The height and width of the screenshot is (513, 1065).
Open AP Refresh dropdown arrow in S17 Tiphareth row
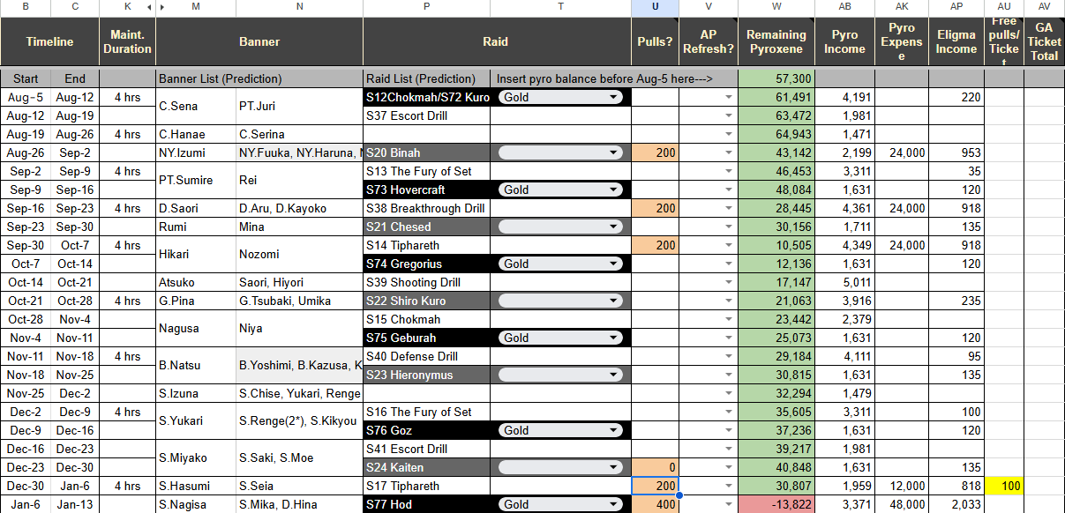(x=729, y=486)
